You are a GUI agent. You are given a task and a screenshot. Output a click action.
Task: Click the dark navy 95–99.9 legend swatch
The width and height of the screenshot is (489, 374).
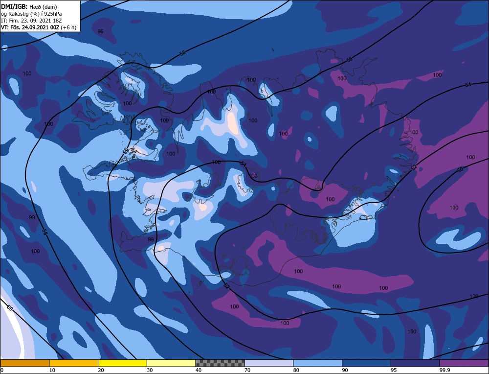[x=415, y=363]
